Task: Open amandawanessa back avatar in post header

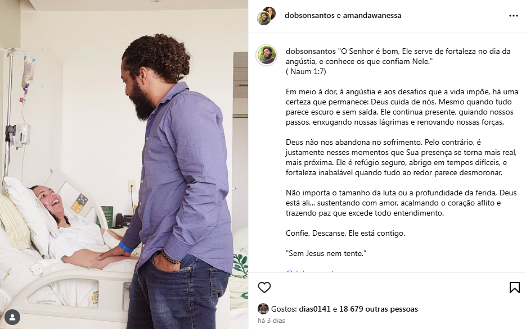Action: click(269, 13)
